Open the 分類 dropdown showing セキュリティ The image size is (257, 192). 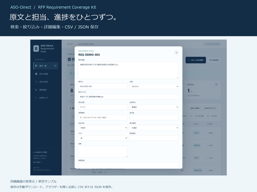pos(154,86)
